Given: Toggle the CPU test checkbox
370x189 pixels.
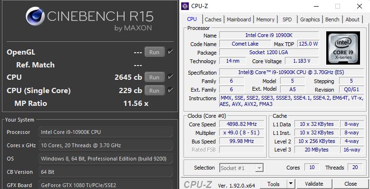Looking at the screenshot, I should click(x=170, y=77).
